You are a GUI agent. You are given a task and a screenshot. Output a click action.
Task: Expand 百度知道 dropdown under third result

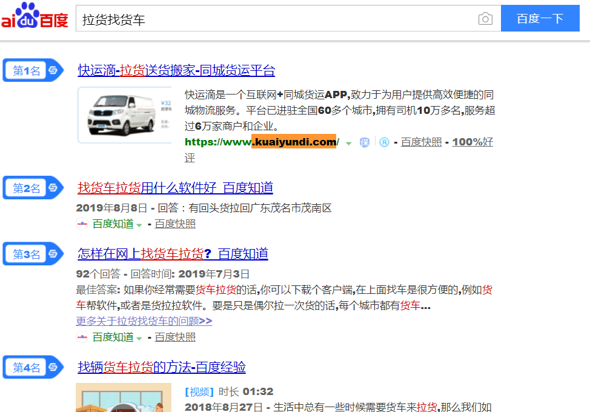click(x=139, y=338)
